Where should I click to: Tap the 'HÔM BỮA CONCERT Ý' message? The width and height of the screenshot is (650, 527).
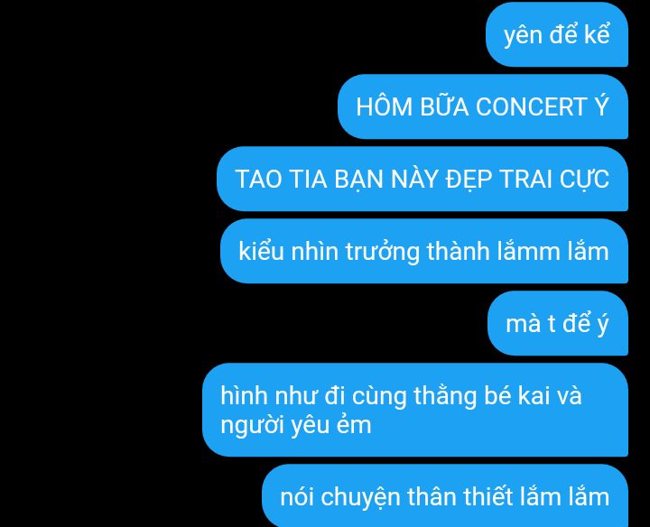pyautogui.click(x=483, y=106)
